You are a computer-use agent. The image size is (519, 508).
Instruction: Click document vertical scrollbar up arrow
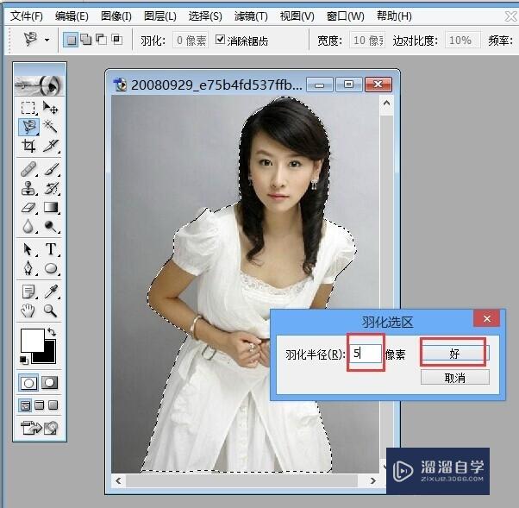pyautogui.click(x=386, y=103)
